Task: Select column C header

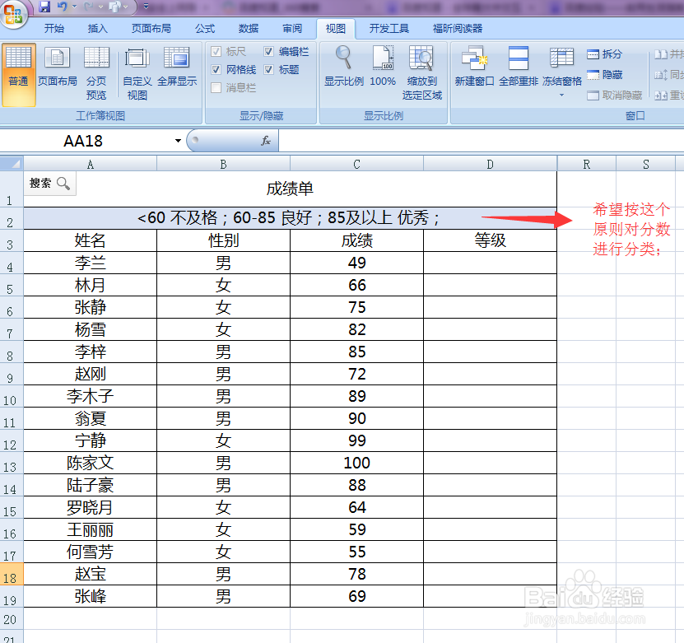Action: click(356, 165)
